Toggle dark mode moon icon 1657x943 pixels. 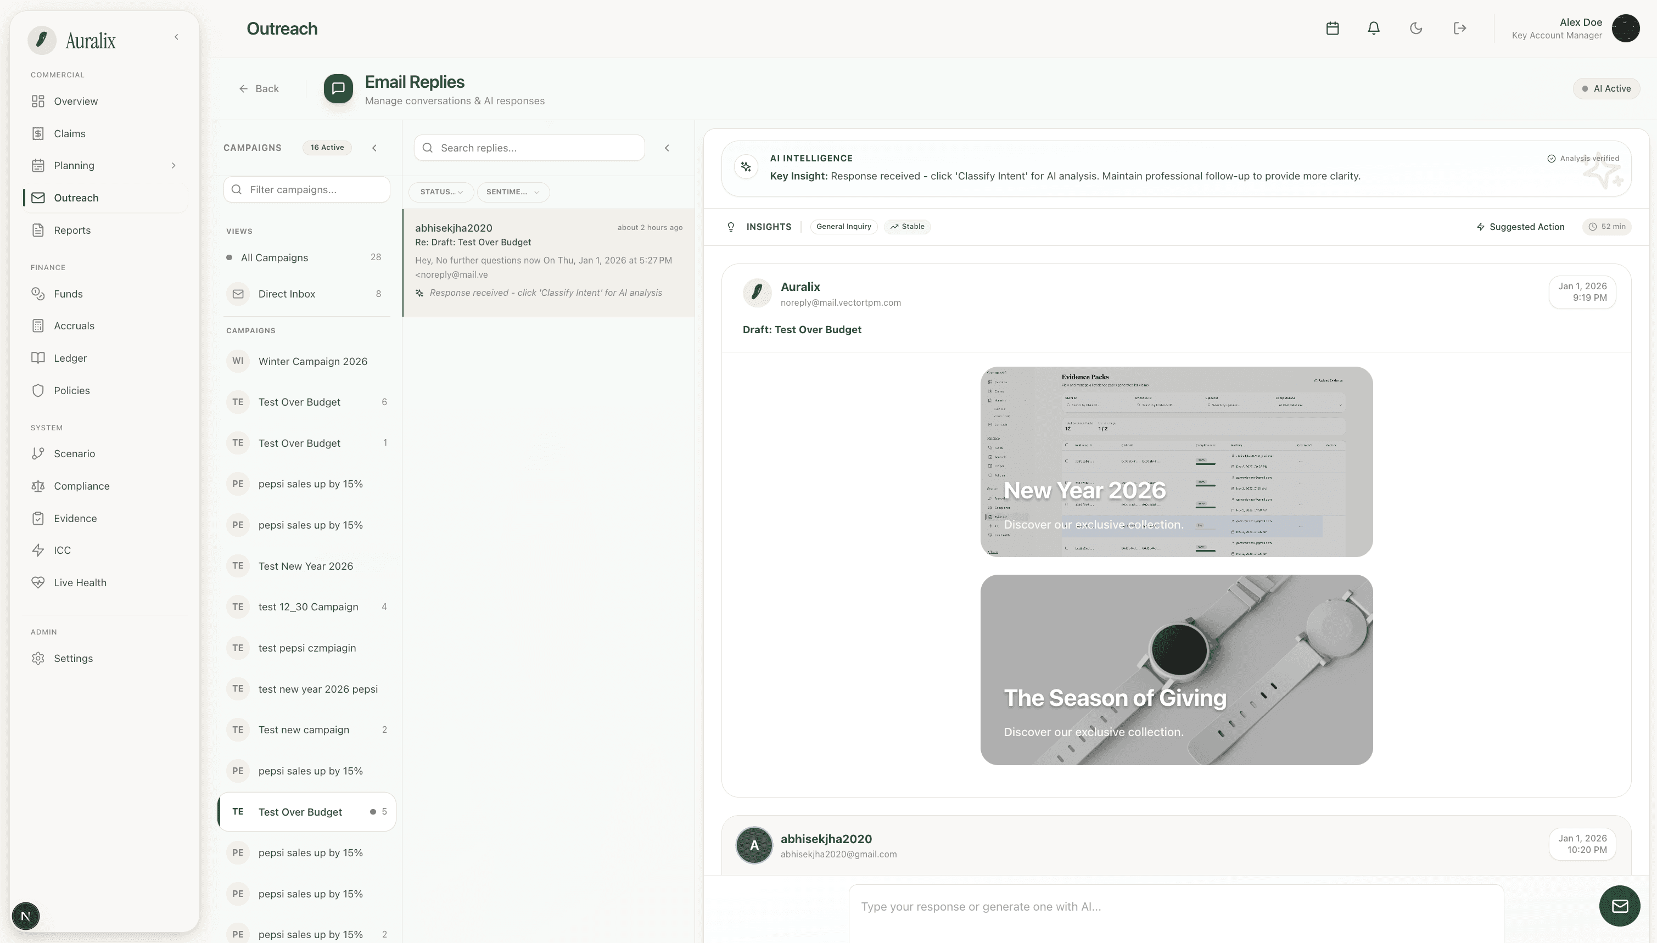pyautogui.click(x=1416, y=29)
